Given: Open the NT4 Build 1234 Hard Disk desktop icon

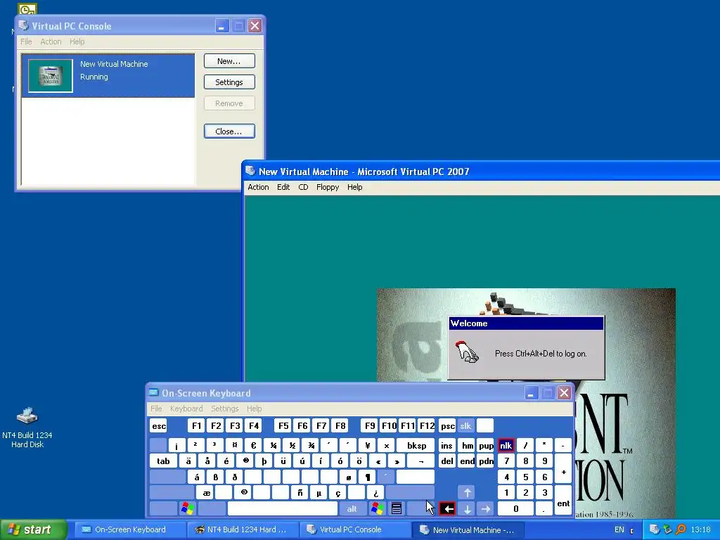Looking at the screenshot, I should tap(27, 427).
